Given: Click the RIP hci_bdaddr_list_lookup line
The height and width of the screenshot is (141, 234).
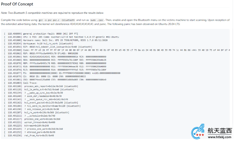Looking at the screenshot, I should pos(48,47).
